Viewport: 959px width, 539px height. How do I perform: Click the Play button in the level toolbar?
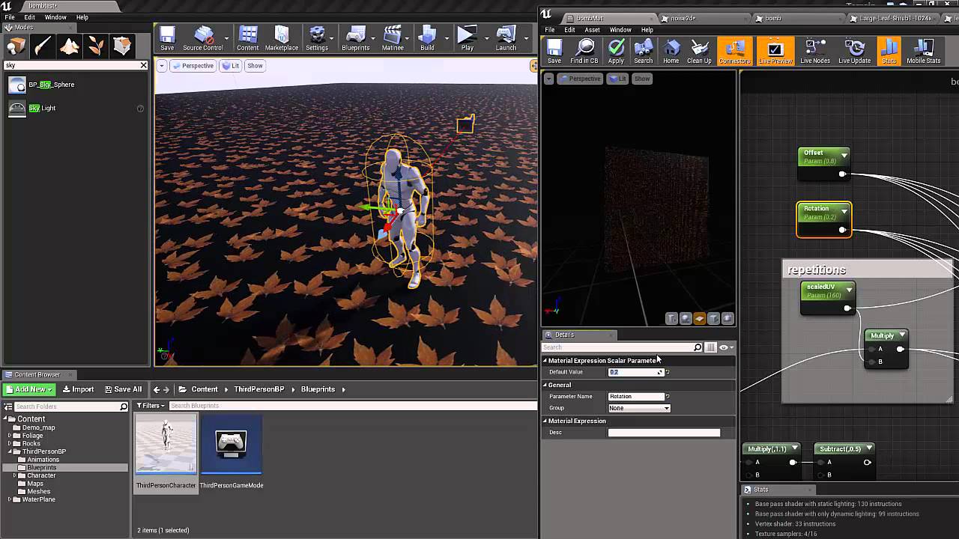[x=467, y=39]
